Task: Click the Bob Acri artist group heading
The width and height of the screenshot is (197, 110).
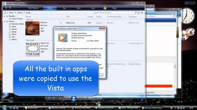Action: tap(30, 20)
